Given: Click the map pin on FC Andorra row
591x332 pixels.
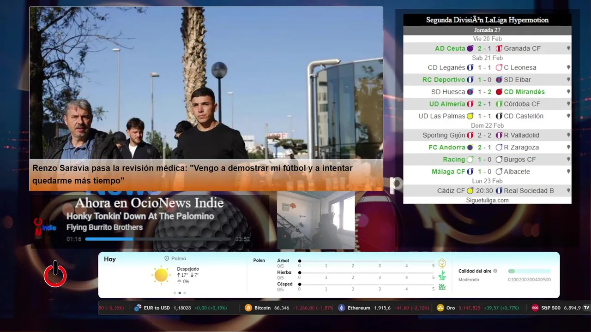Looking at the screenshot, I should click(568, 148).
